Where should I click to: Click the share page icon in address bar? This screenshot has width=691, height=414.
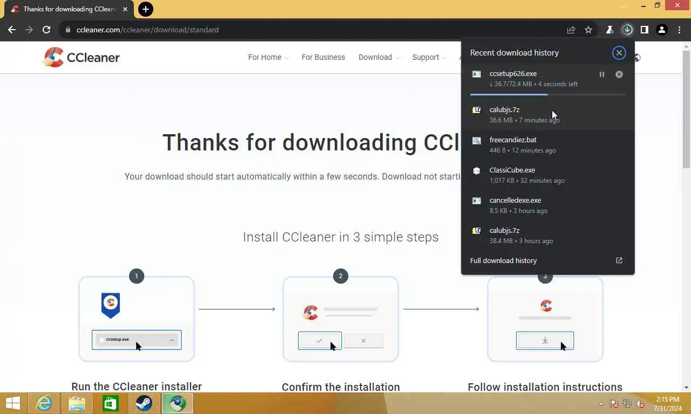(571, 30)
